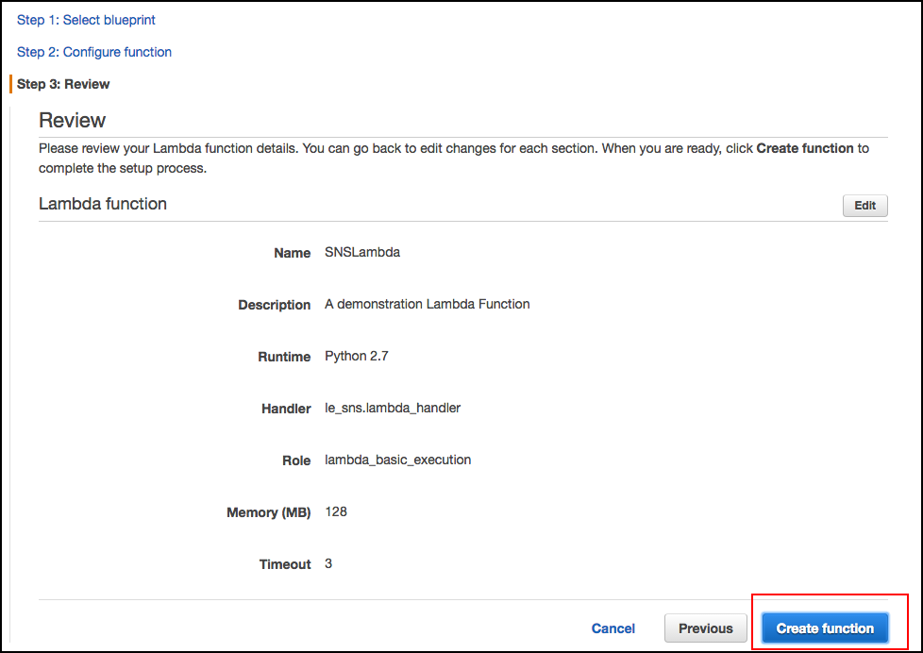923x653 pixels.
Task: Click the lambda_basic_execution role value
Action: point(397,460)
